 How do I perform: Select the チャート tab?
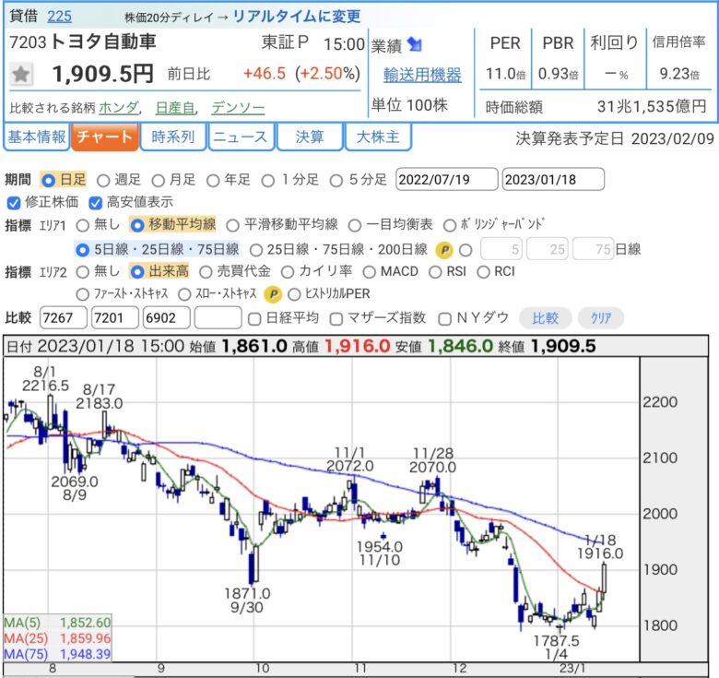click(x=104, y=137)
